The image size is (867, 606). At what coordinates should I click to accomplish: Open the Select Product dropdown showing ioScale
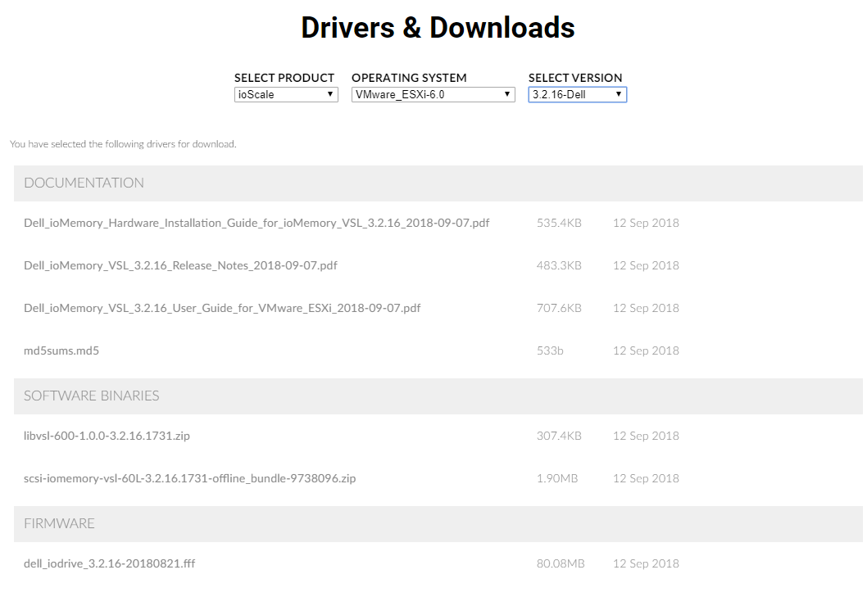tap(286, 94)
